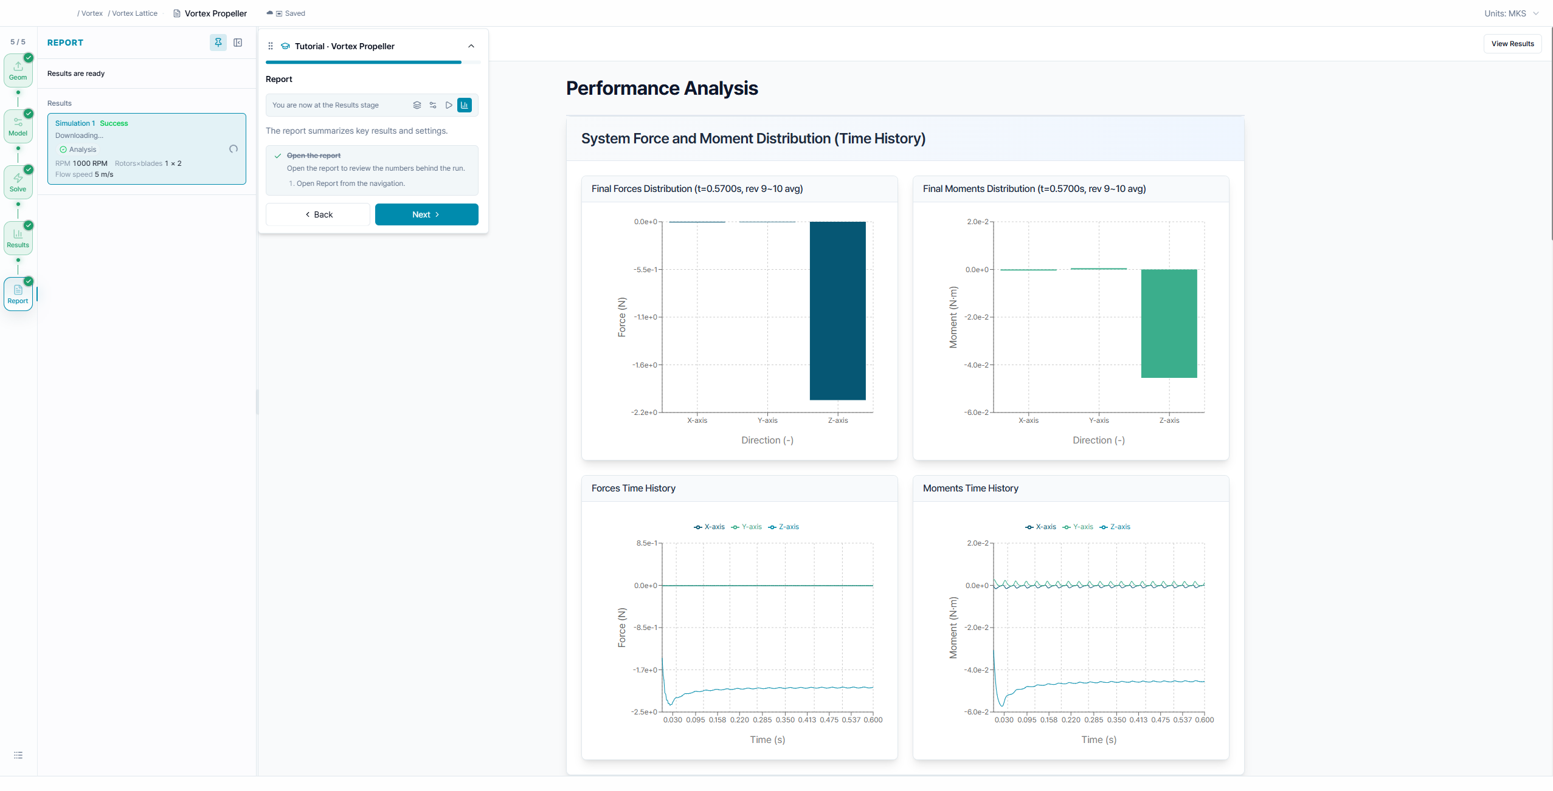Click the bar chart stage icon

(465, 105)
